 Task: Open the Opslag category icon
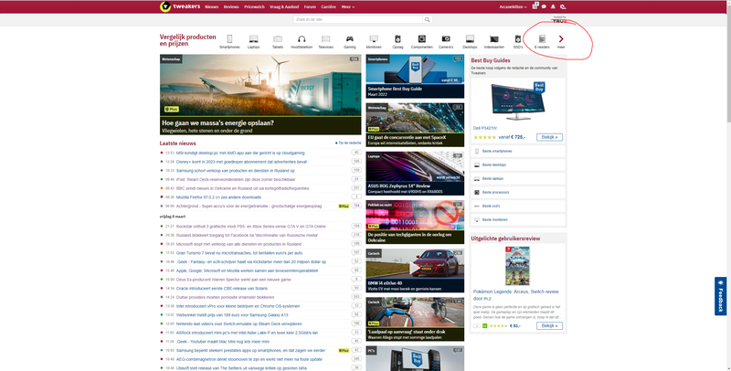click(x=397, y=39)
